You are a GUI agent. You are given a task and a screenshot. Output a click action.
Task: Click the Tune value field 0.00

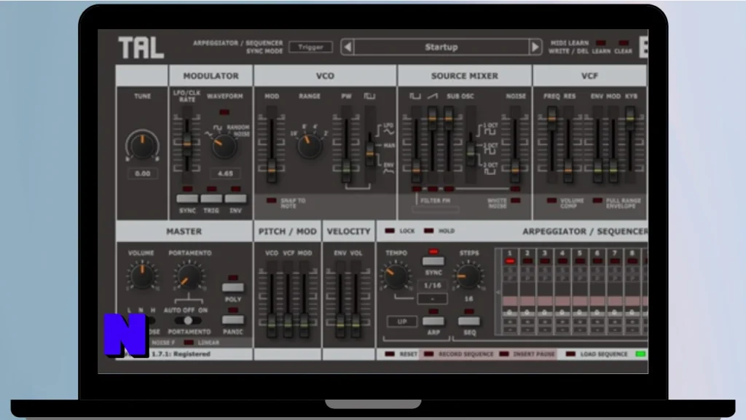pos(142,174)
